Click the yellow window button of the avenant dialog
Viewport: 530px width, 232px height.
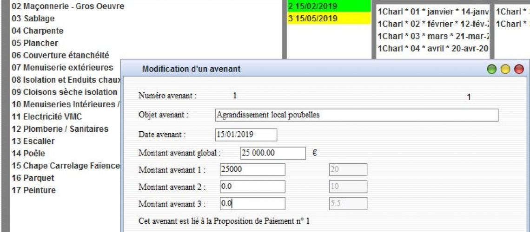[x=505, y=69]
